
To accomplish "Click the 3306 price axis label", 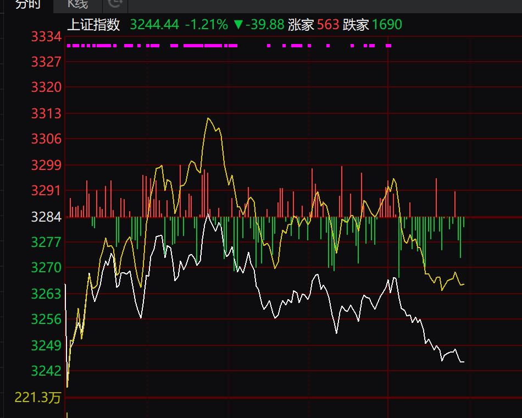I will tap(46, 139).
